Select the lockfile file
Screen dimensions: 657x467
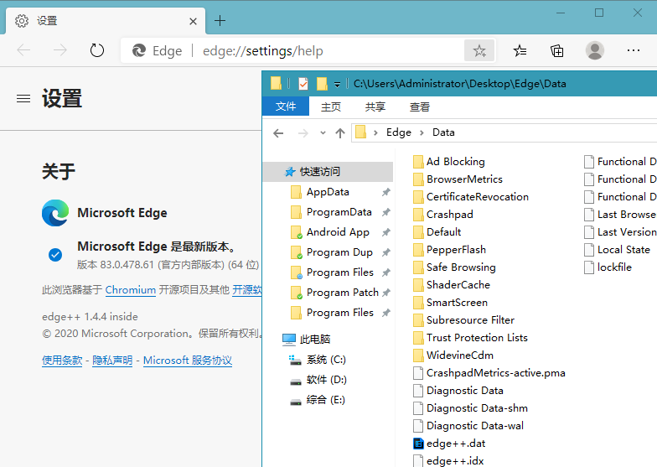pos(608,267)
